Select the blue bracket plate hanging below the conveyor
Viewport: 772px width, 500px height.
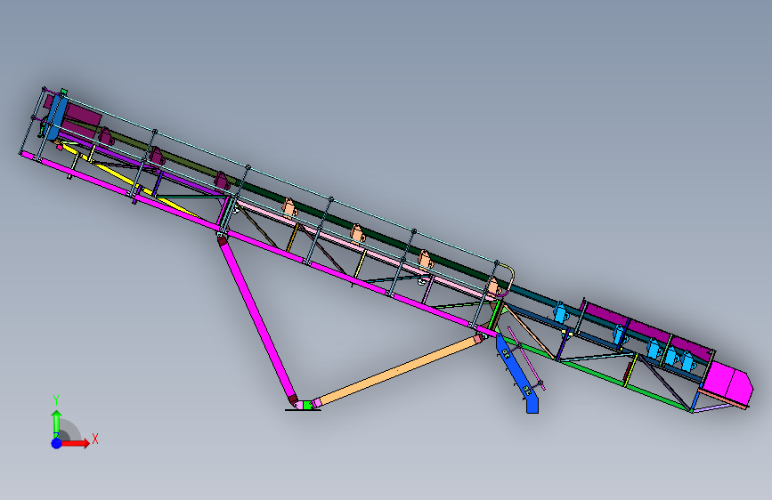(x=517, y=374)
